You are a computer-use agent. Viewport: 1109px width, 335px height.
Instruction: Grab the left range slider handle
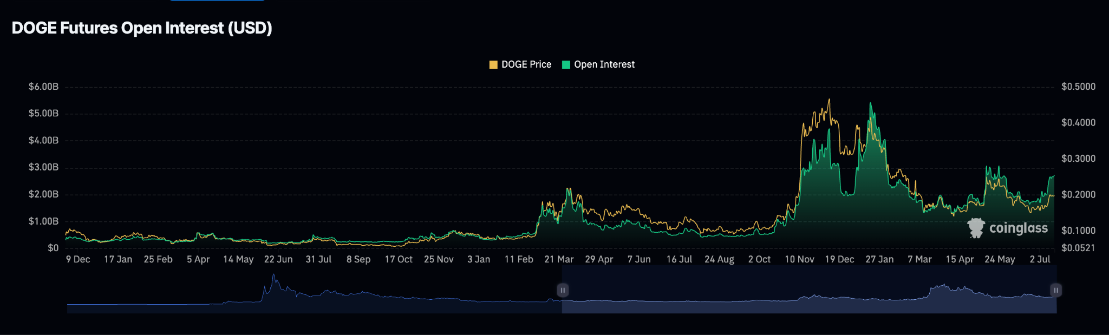(x=563, y=290)
